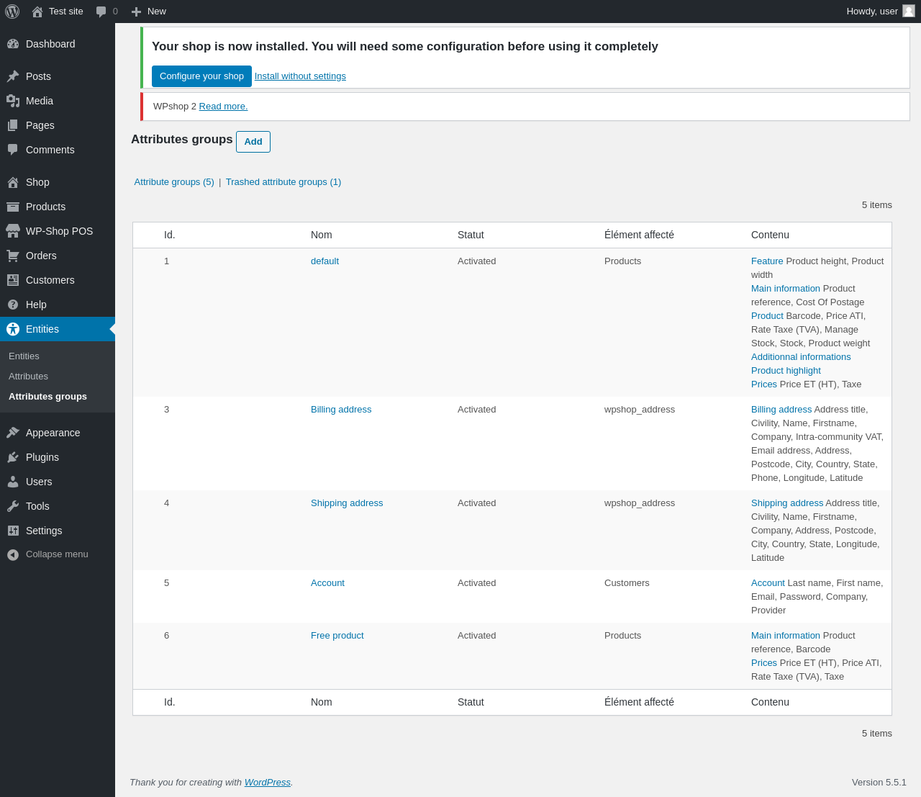Click the Media icon in sidebar
921x797 pixels.
[13, 101]
